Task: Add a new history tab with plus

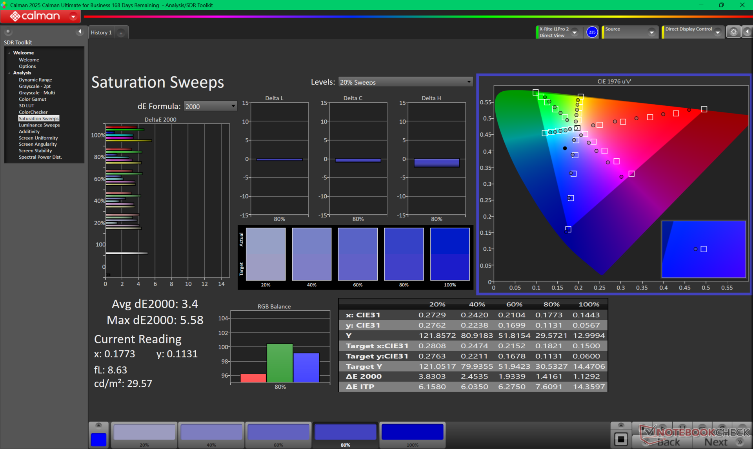Action: (121, 33)
